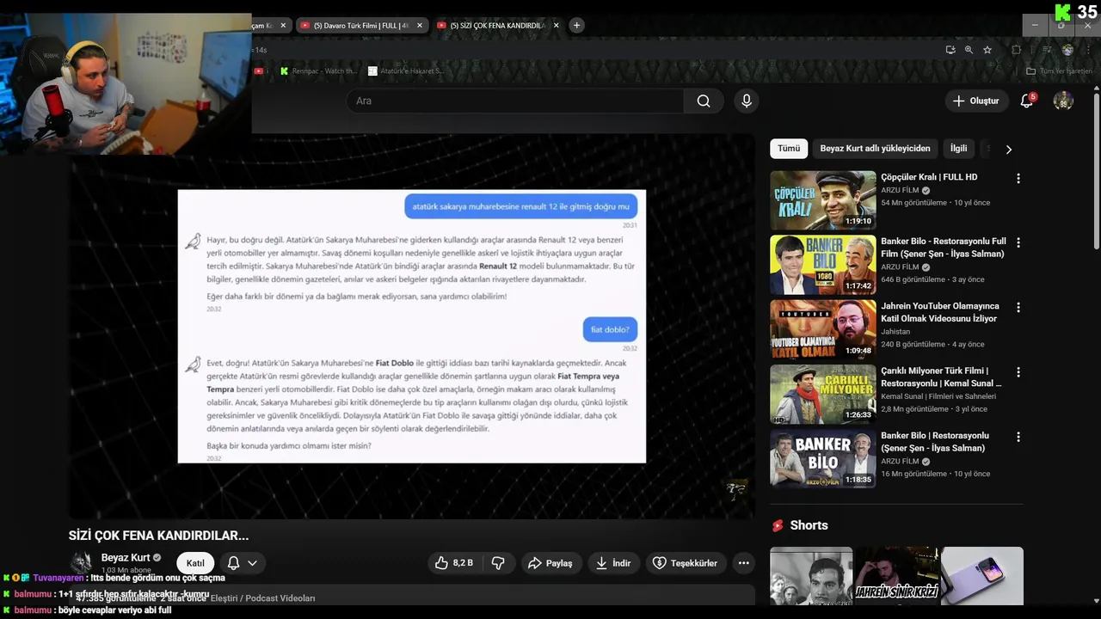Select the İlgili filter chip
Screen dimensions: 1101x619
tap(958, 149)
